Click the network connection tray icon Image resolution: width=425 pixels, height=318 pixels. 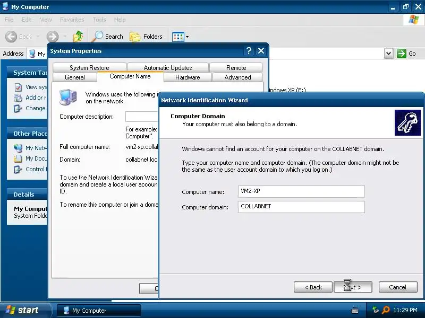376,310
